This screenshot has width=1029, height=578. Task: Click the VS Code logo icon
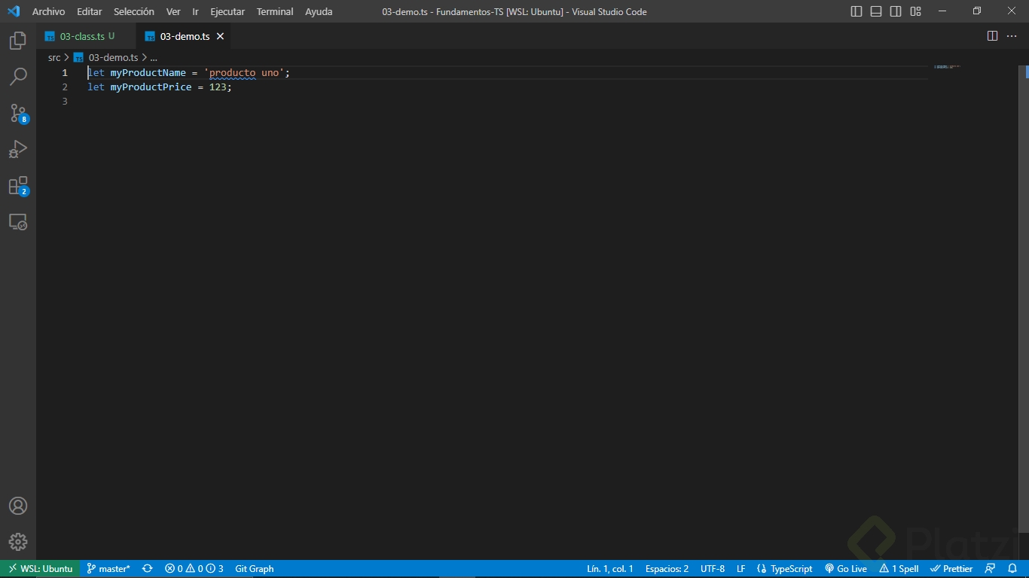coord(14,11)
